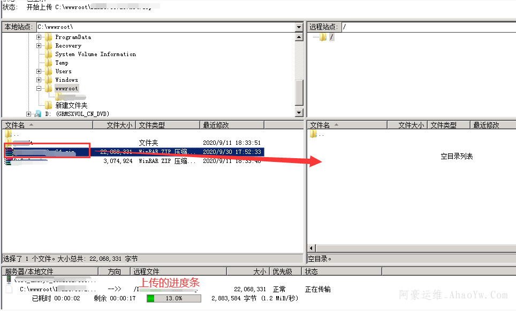Viewport: 516px width, 311px height.
Task: Click local tree scrollbar up arrow
Action: tap(299, 37)
